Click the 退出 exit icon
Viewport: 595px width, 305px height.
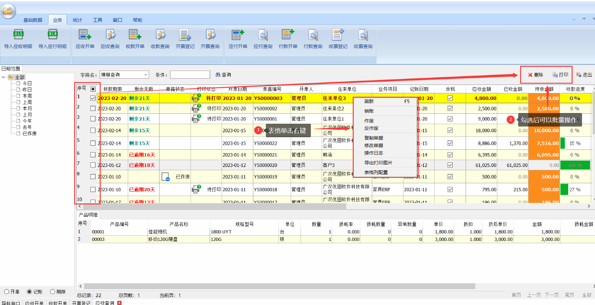579,75
